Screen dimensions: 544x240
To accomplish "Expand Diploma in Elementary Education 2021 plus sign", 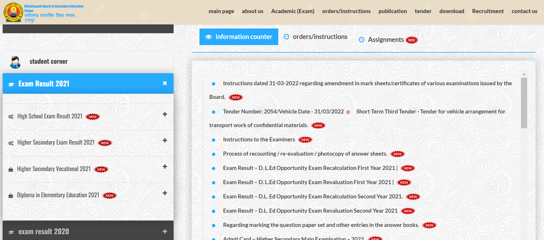I will tap(165, 193).
